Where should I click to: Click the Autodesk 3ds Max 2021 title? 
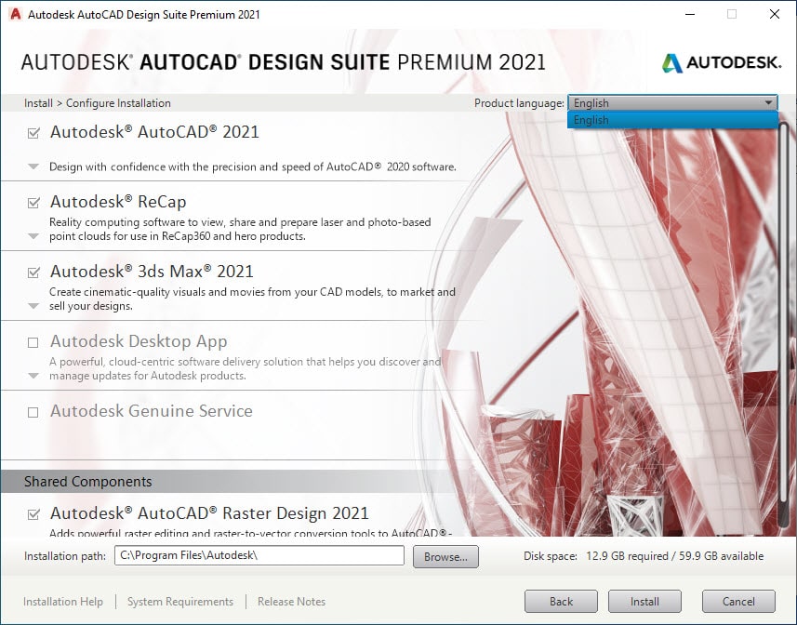152,272
